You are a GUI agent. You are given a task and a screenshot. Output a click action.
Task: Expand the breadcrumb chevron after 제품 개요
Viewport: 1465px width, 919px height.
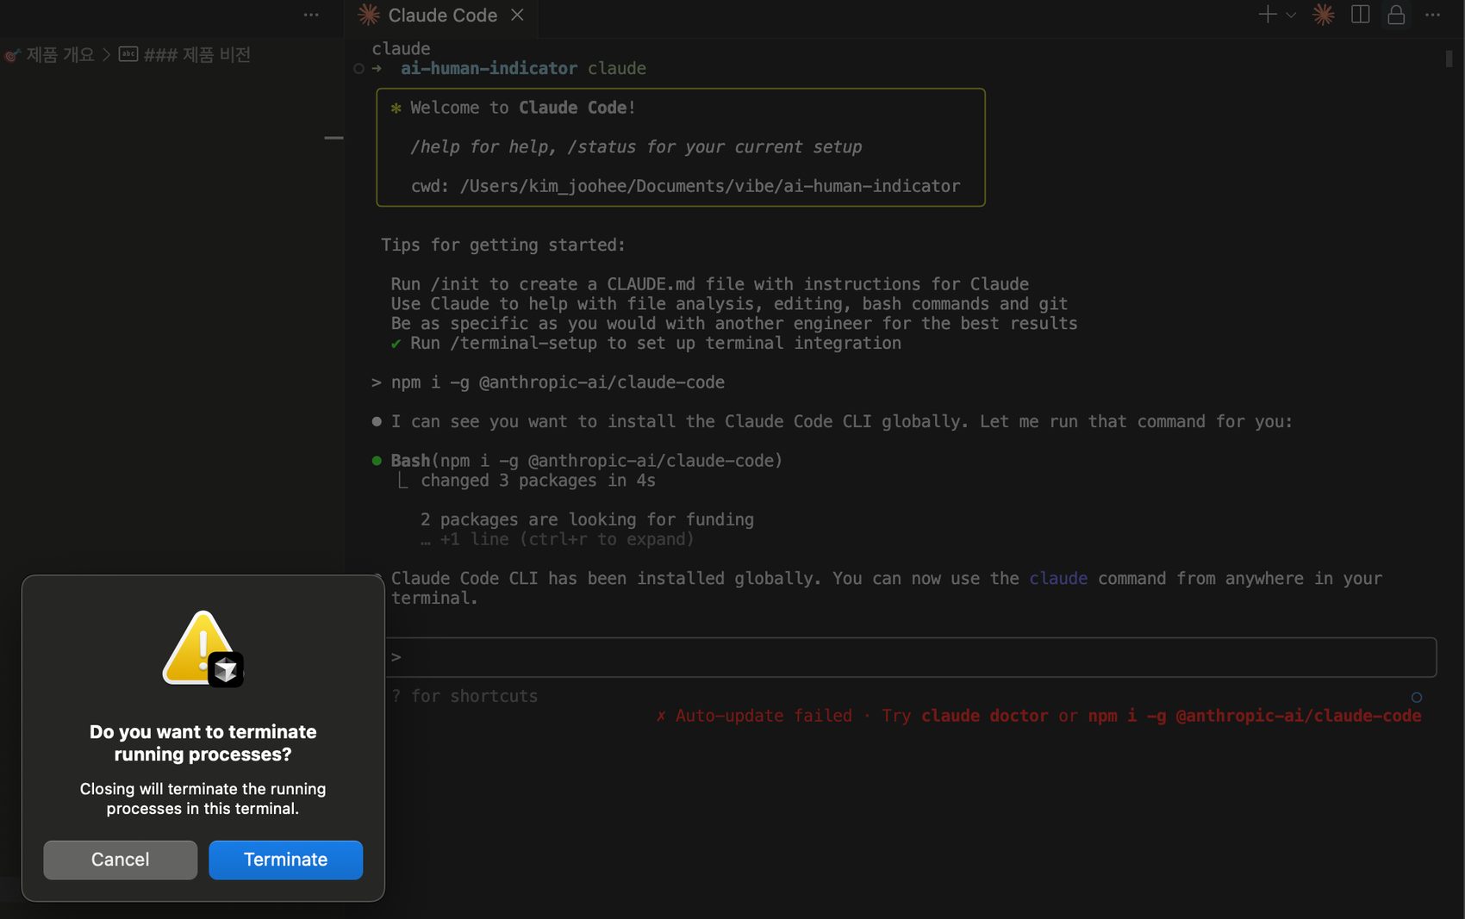(x=107, y=55)
